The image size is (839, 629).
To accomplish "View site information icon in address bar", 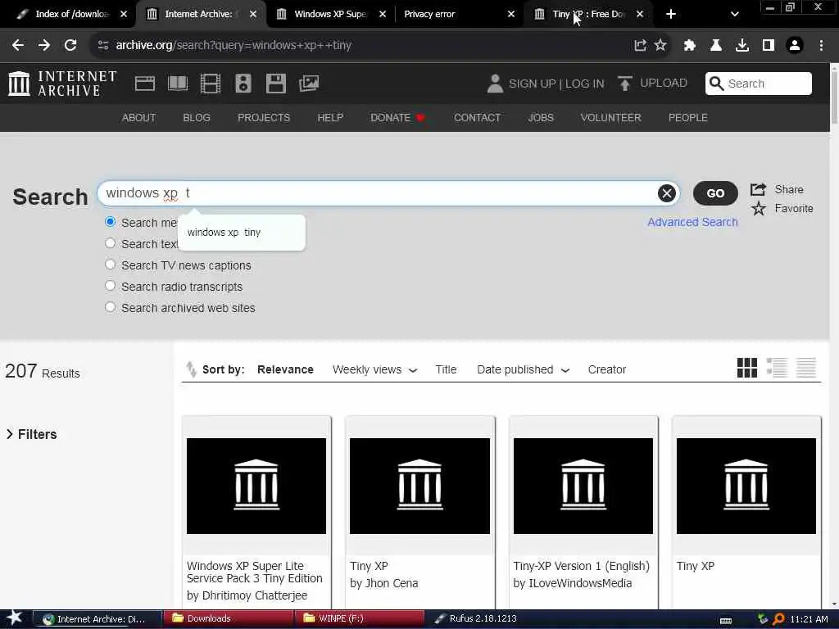I will pyautogui.click(x=102, y=46).
